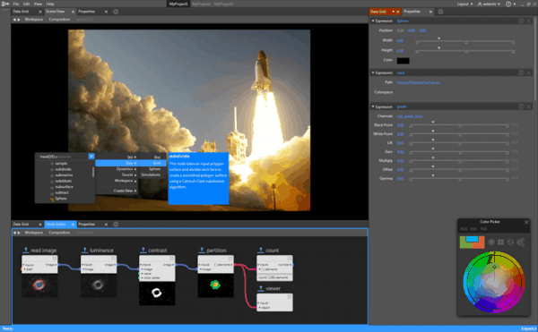538x332 pixels.
Task: Add a new tab in top-left panel
Action: pos(116,12)
